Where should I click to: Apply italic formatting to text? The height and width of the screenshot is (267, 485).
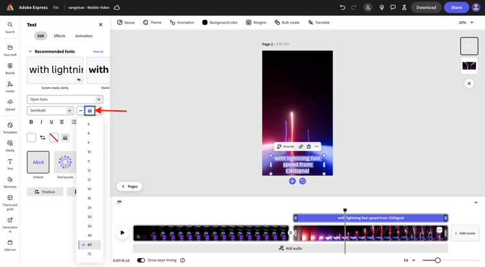click(41, 122)
